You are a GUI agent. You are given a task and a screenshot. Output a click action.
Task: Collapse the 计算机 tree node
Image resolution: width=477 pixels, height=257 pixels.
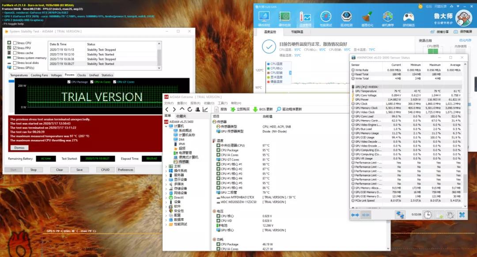click(166, 126)
